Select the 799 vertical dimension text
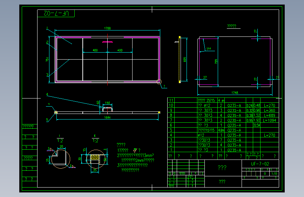 pos(216,61)
